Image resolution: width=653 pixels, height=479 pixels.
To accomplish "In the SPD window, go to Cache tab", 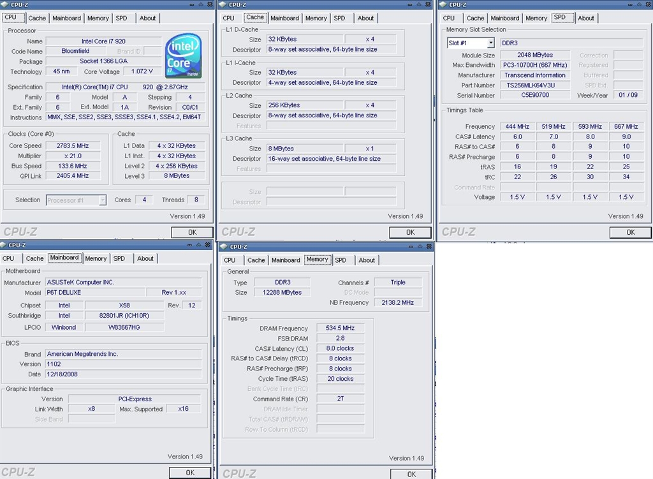I will (x=475, y=18).
